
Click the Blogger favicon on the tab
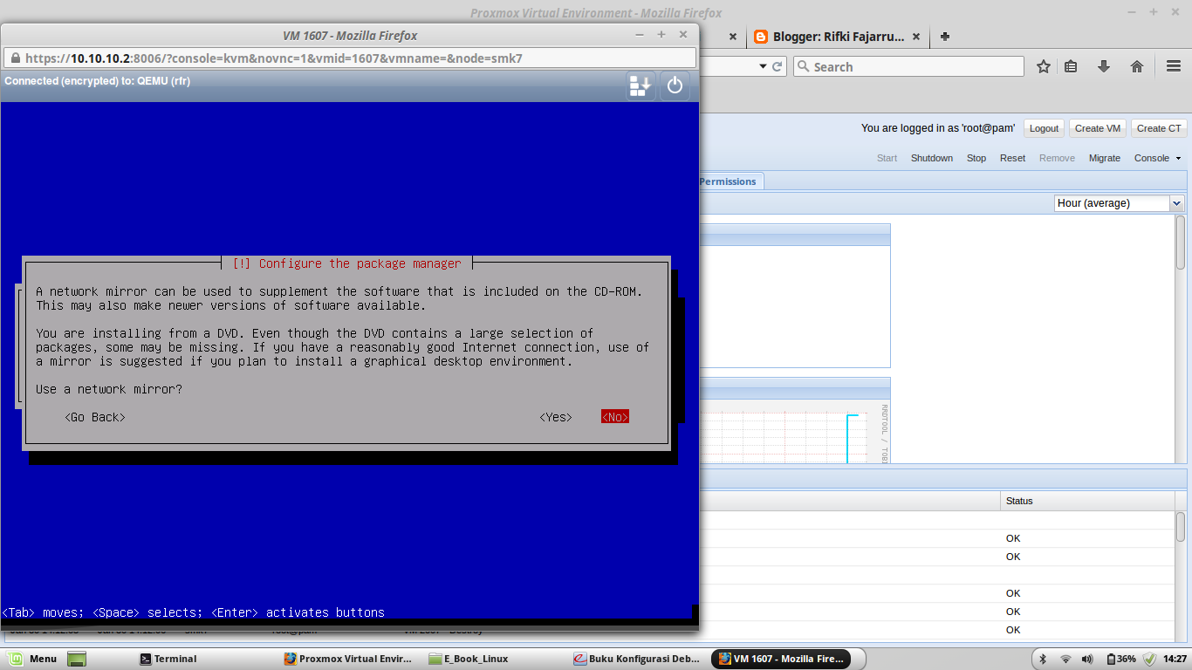click(x=760, y=37)
